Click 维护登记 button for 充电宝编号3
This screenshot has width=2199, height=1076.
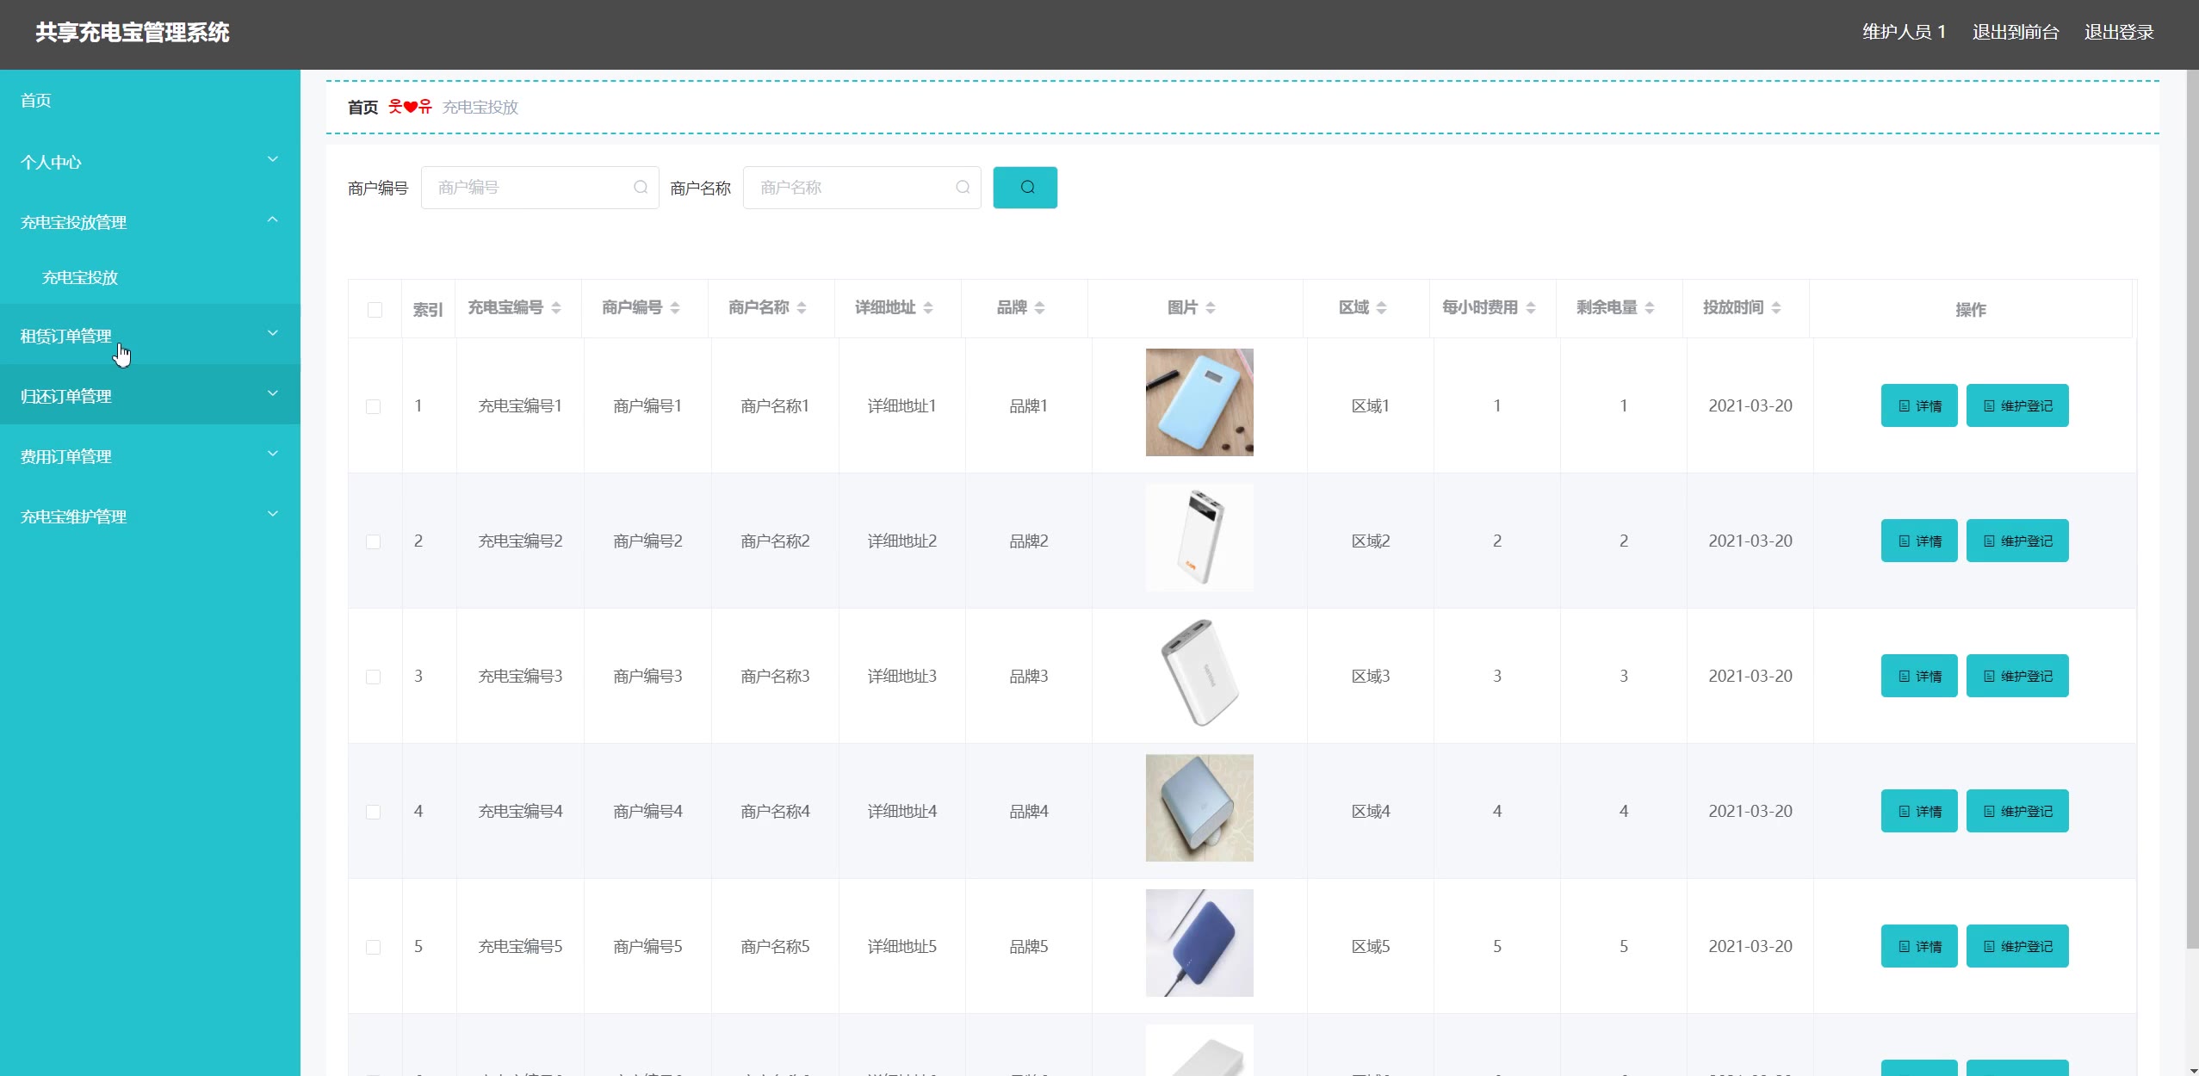click(x=2017, y=676)
